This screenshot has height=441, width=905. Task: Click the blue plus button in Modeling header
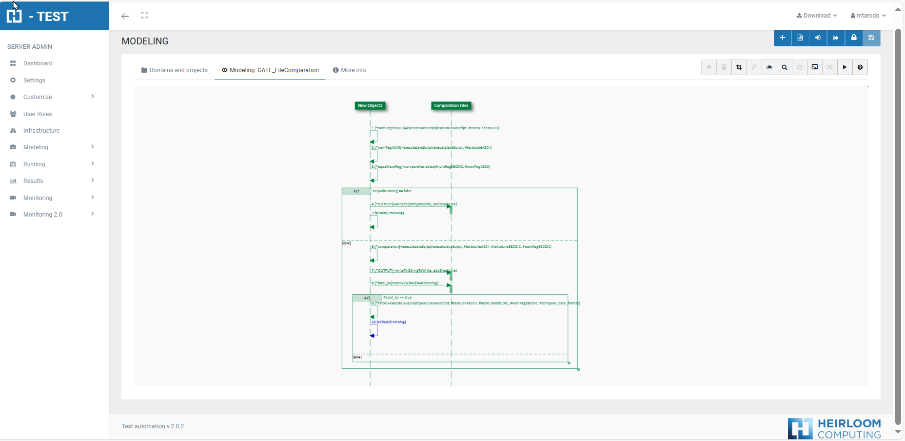782,38
